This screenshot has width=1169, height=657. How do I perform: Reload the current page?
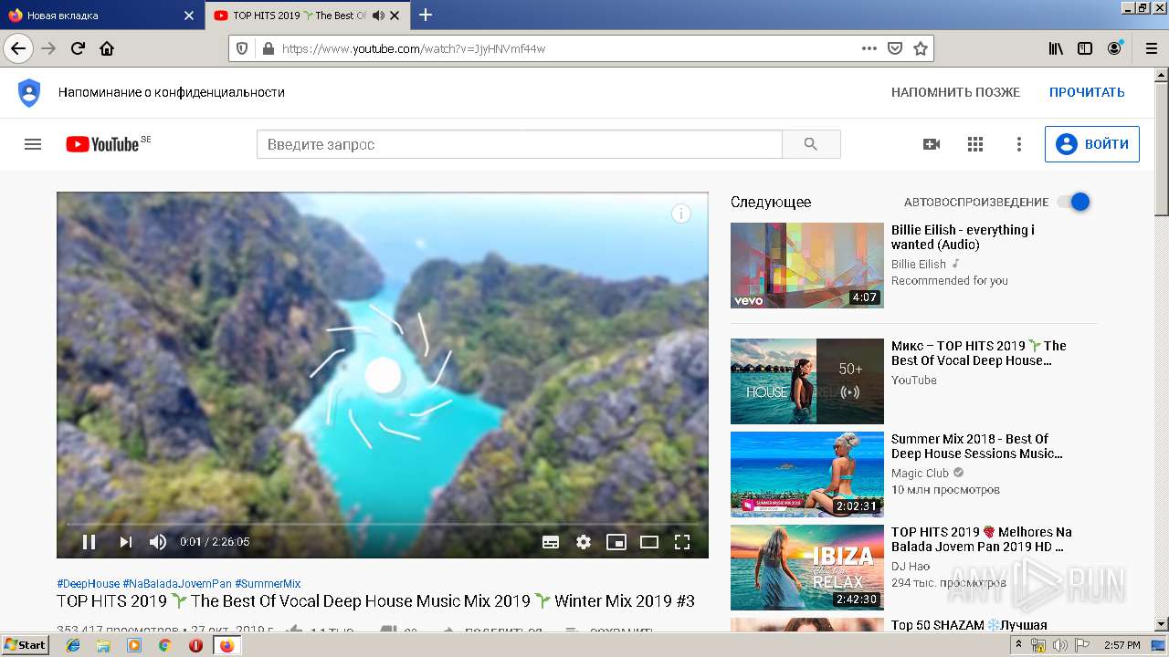[78, 48]
